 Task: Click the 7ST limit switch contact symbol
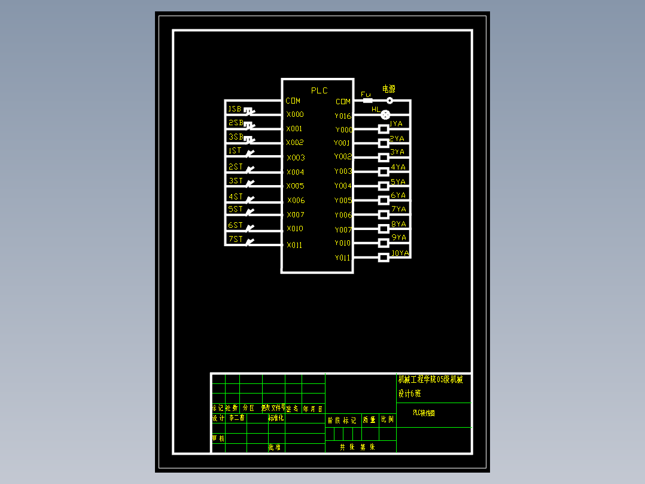[x=250, y=242]
